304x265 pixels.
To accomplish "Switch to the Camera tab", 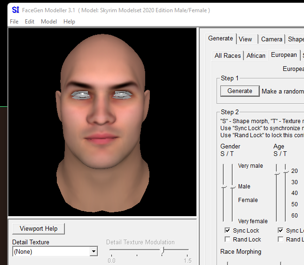I will [272, 39].
